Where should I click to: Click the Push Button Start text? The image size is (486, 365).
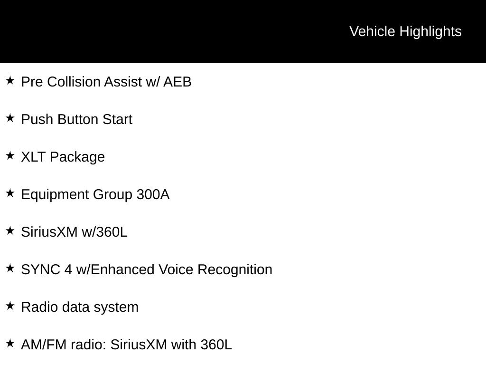76,119
